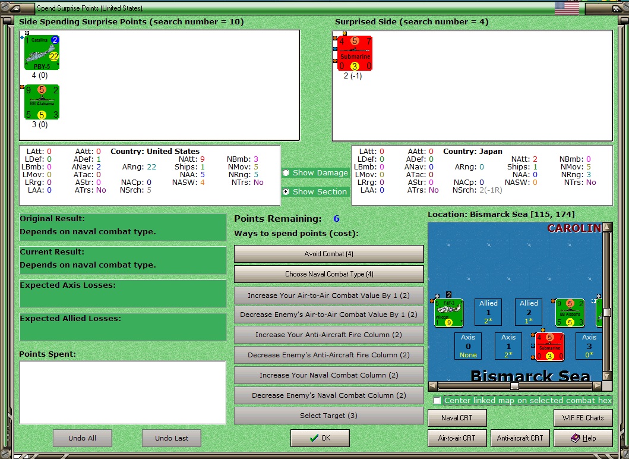Enable Center linked map on selected combat hex
This screenshot has height=459, width=629.
click(437, 400)
